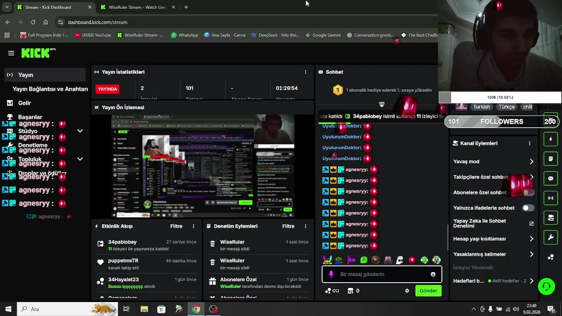This screenshot has width=562, height=316.
Task: Expand Hedefleri active goals row
Action: [494, 281]
